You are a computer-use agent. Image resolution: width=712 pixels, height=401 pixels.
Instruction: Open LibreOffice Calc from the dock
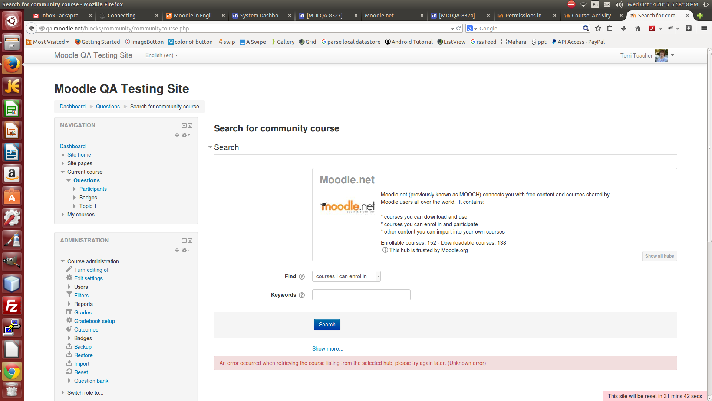point(12,108)
